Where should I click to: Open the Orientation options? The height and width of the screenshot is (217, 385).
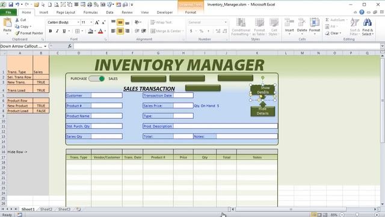138,22
